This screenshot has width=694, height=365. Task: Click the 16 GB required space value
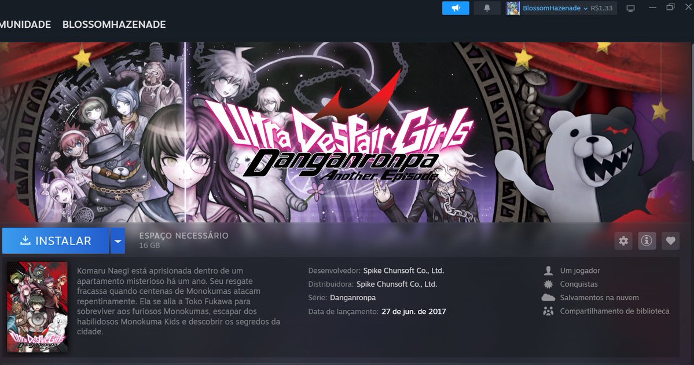click(149, 246)
